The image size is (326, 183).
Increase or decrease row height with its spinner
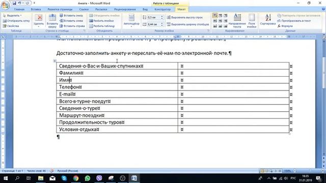tap(162, 17)
